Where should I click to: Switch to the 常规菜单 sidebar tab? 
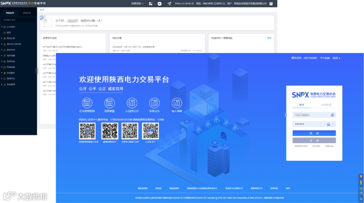(10, 13)
